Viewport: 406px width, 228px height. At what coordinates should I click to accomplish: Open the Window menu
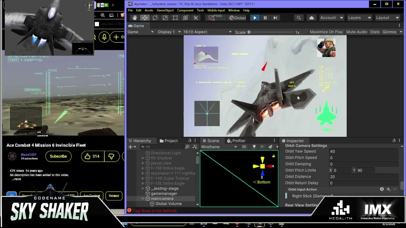tap(234, 10)
